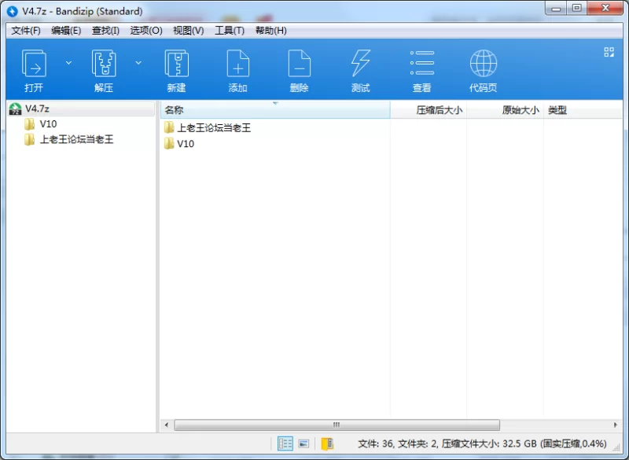Open the 工具(T) menu
Screen dimensions: 629x460
[230, 31]
